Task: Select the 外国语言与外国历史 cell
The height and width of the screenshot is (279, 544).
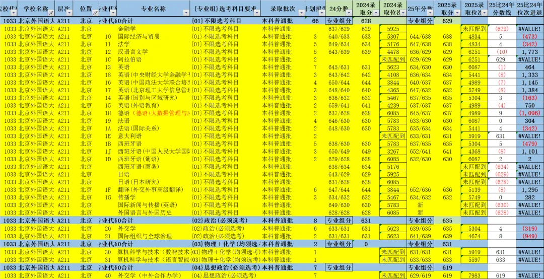Action: point(153,213)
